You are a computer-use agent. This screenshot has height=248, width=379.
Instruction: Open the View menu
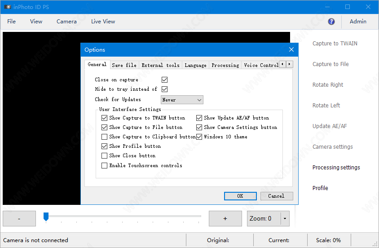tap(36, 22)
